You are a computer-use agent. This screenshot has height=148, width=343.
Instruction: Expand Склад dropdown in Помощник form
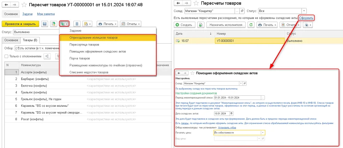coord(241,83)
